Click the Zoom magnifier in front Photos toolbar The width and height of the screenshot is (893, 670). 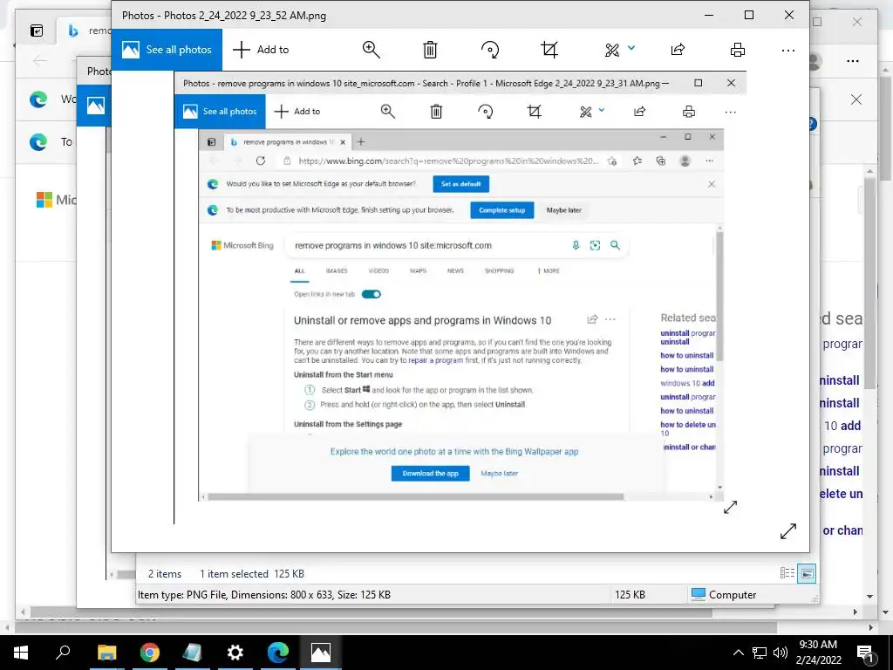click(372, 50)
